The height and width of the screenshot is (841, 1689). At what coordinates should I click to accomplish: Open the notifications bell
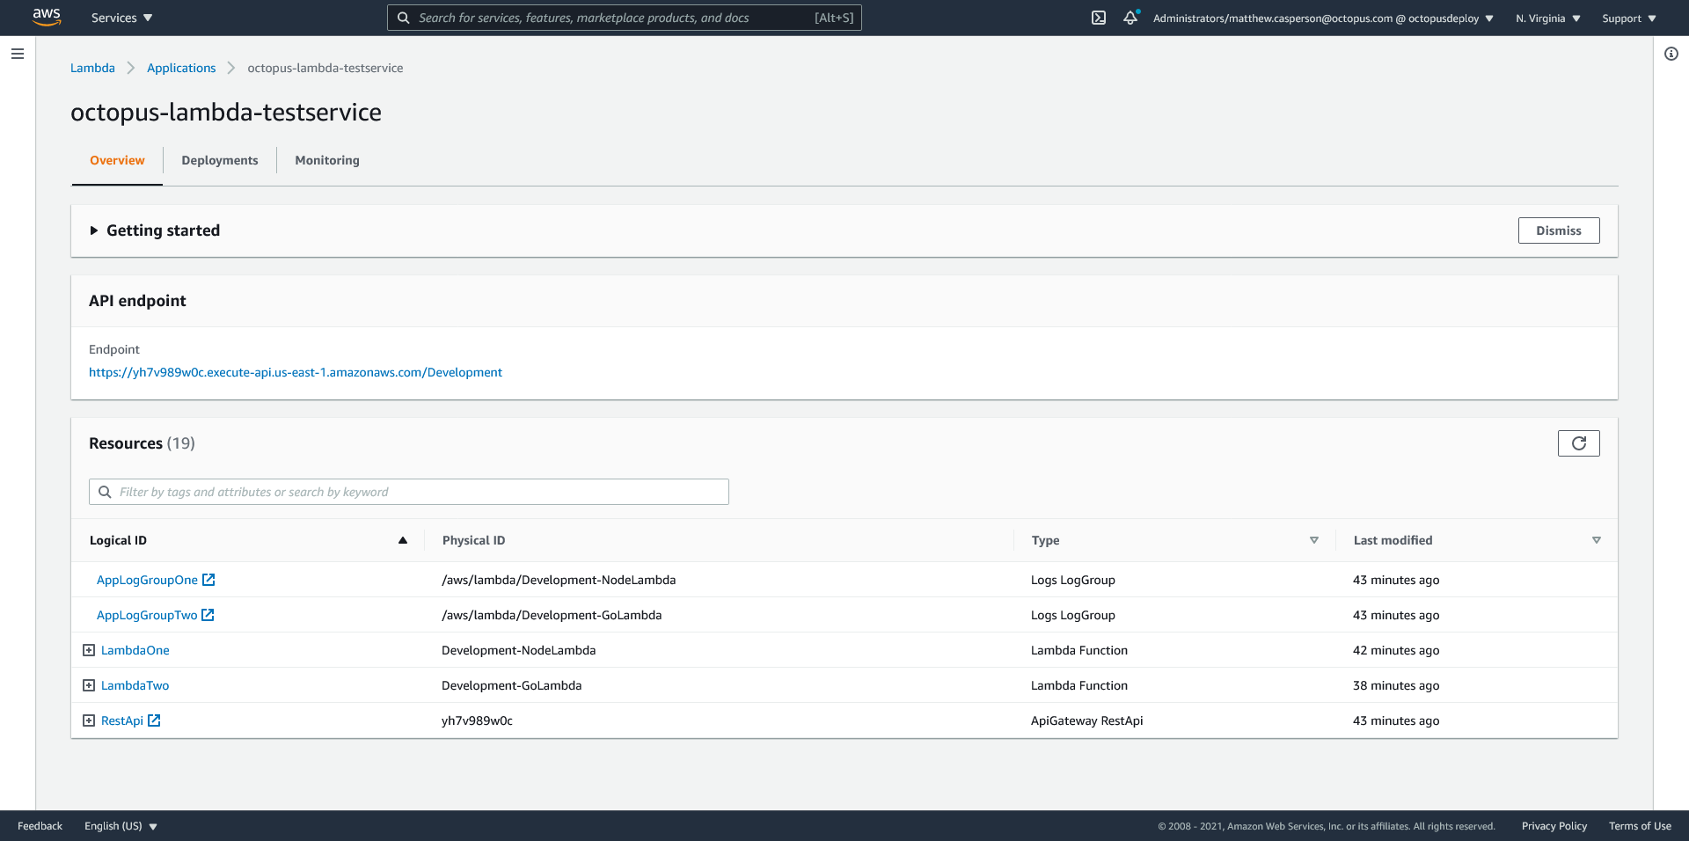pos(1130,18)
